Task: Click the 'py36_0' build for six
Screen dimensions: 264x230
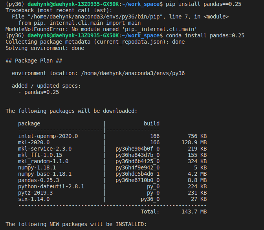Action: pyautogui.click(x=150, y=199)
